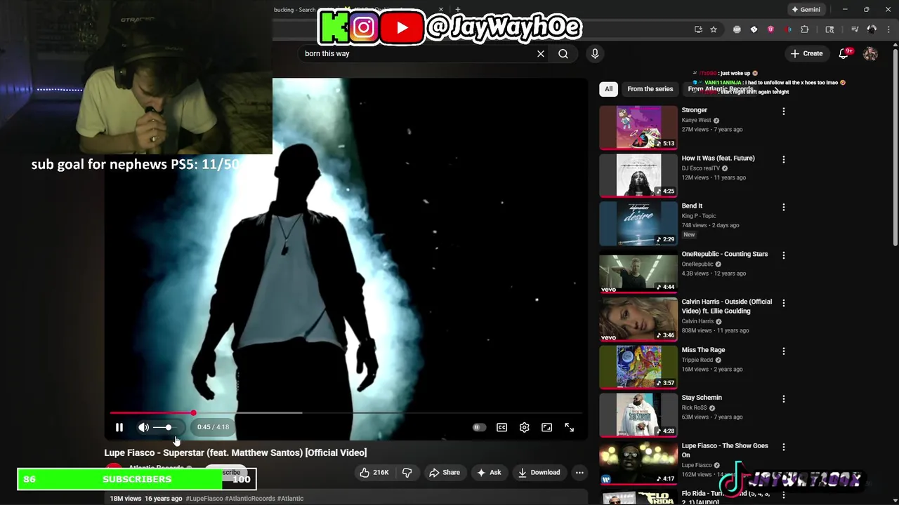Open options for 'Counting Stars' video
899x505 pixels.
[783, 255]
